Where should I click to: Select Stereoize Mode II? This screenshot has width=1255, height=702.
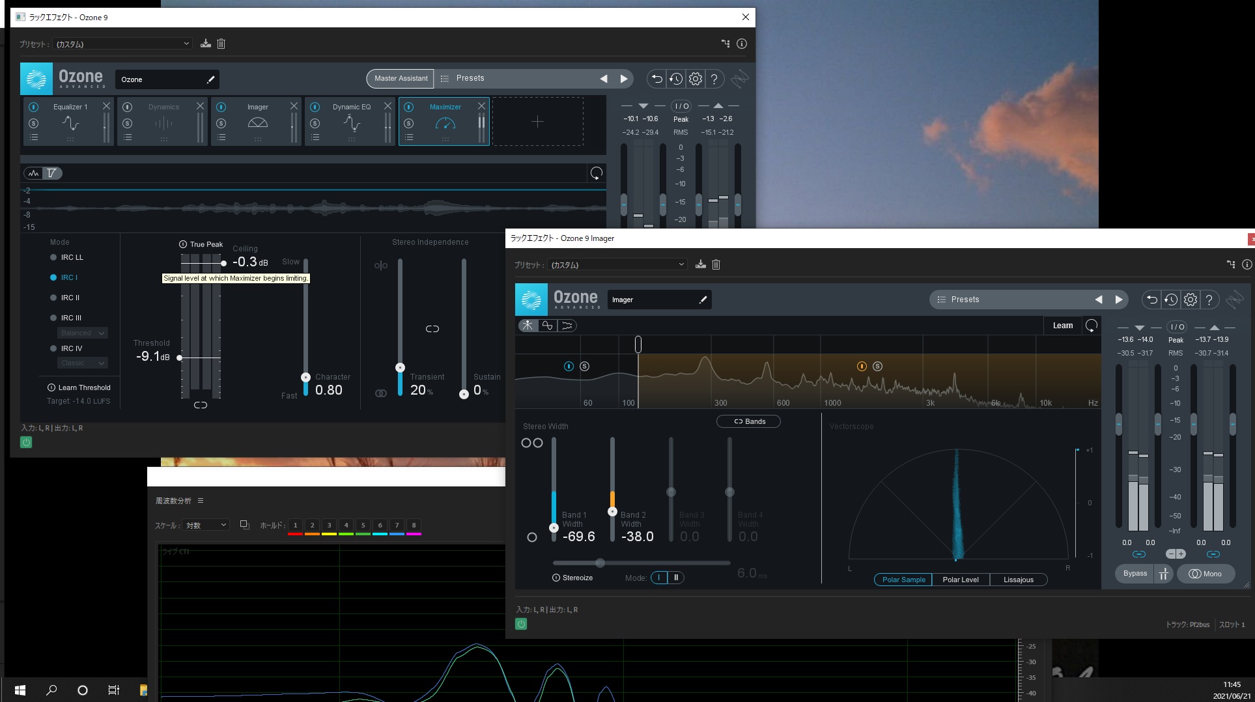point(676,578)
